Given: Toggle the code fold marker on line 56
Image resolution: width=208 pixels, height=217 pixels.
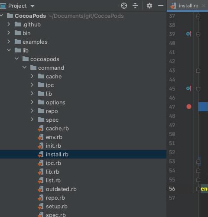Looking at the screenshot, I should (x=198, y=189).
